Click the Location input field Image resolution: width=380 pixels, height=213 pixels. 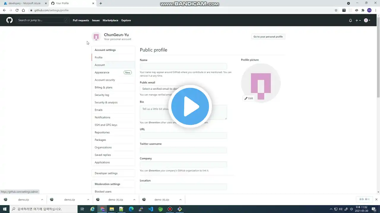(x=183, y=187)
